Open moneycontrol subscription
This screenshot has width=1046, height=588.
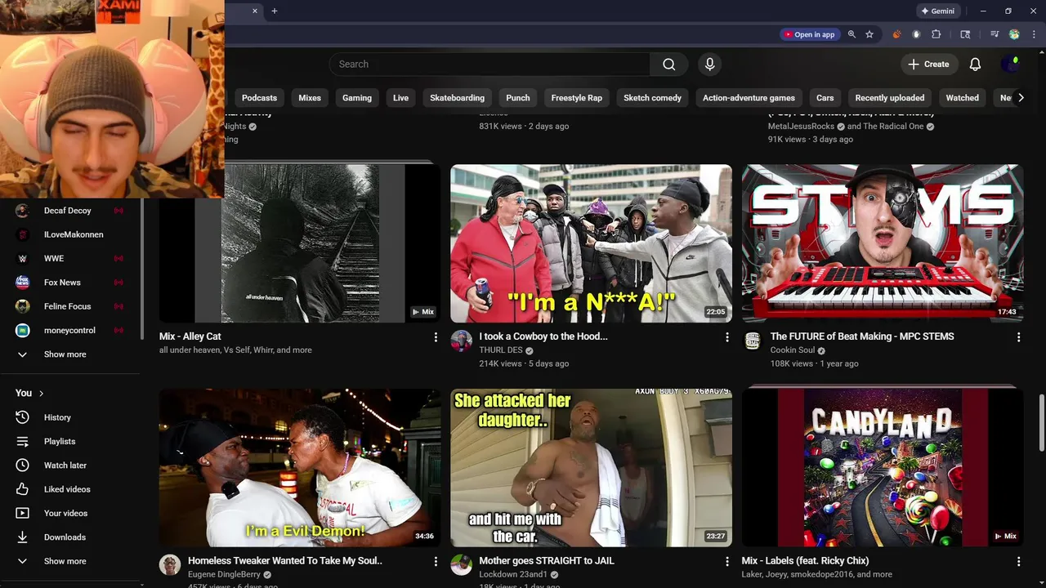pos(70,330)
